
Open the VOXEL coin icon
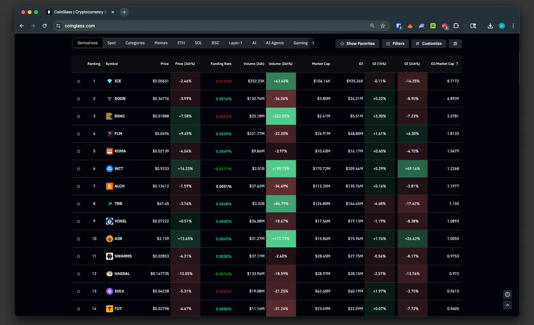[109, 221]
